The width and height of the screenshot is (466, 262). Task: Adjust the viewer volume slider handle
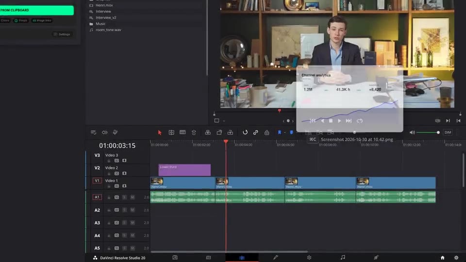click(438, 132)
